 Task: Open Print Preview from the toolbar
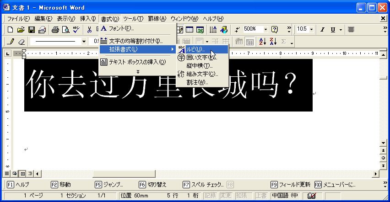[x=65, y=30]
